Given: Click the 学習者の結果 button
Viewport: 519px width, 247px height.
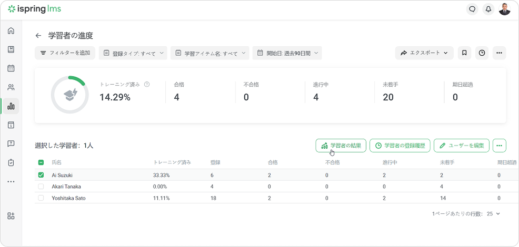Looking at the screenshot, I should coord(341,146).
